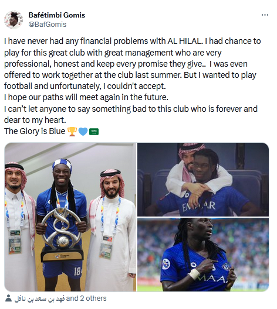Click the EMAAR jersey text in hug photo
The width and height of the screenshot is (277, 309).
198,207
